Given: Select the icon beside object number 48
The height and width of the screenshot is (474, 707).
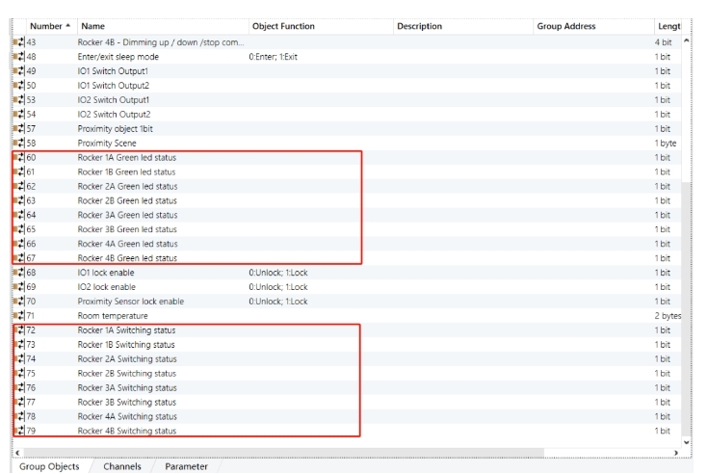Looking at the screenshot, I should click(18, 57).
